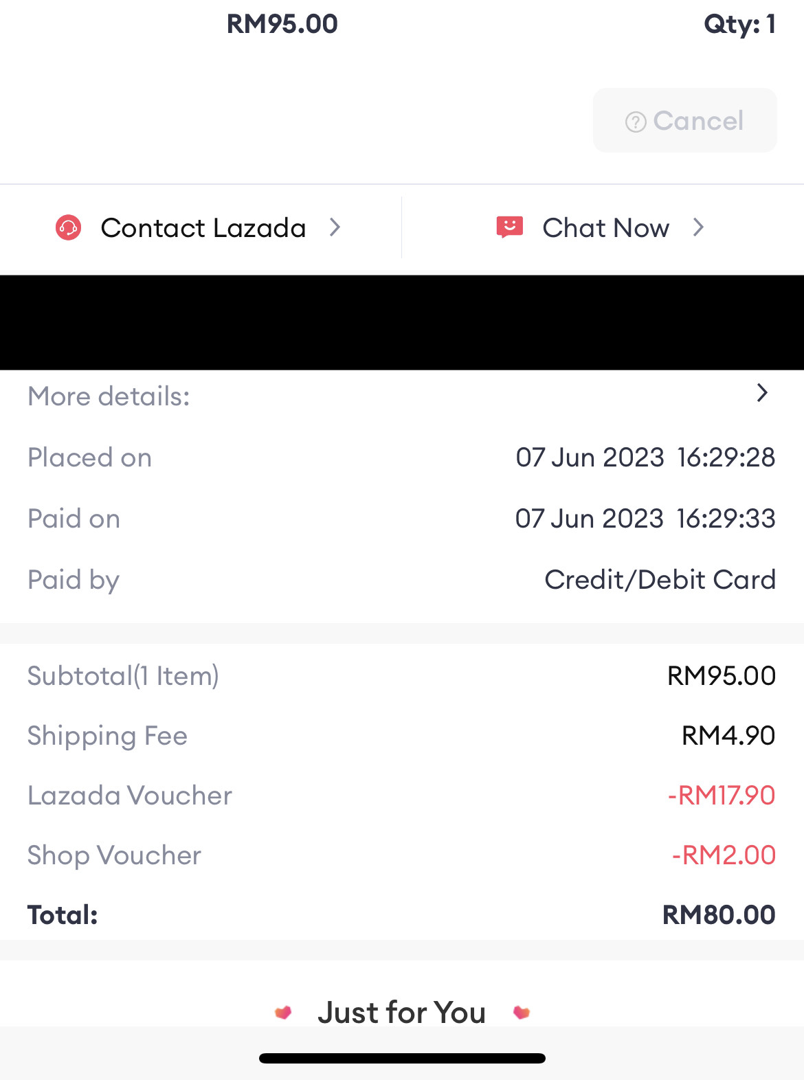
Task: Tap the right heart icon beside Just for You
Action: (x=522, y=1012)
